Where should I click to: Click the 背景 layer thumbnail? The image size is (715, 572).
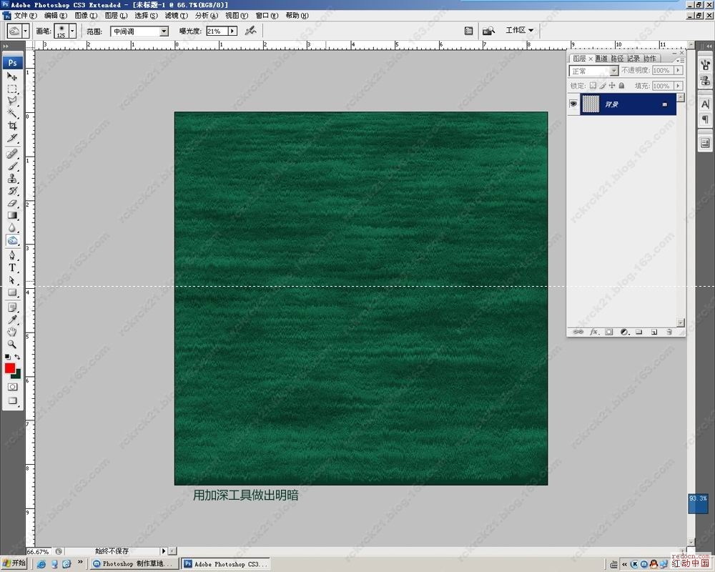pos(591,104)
